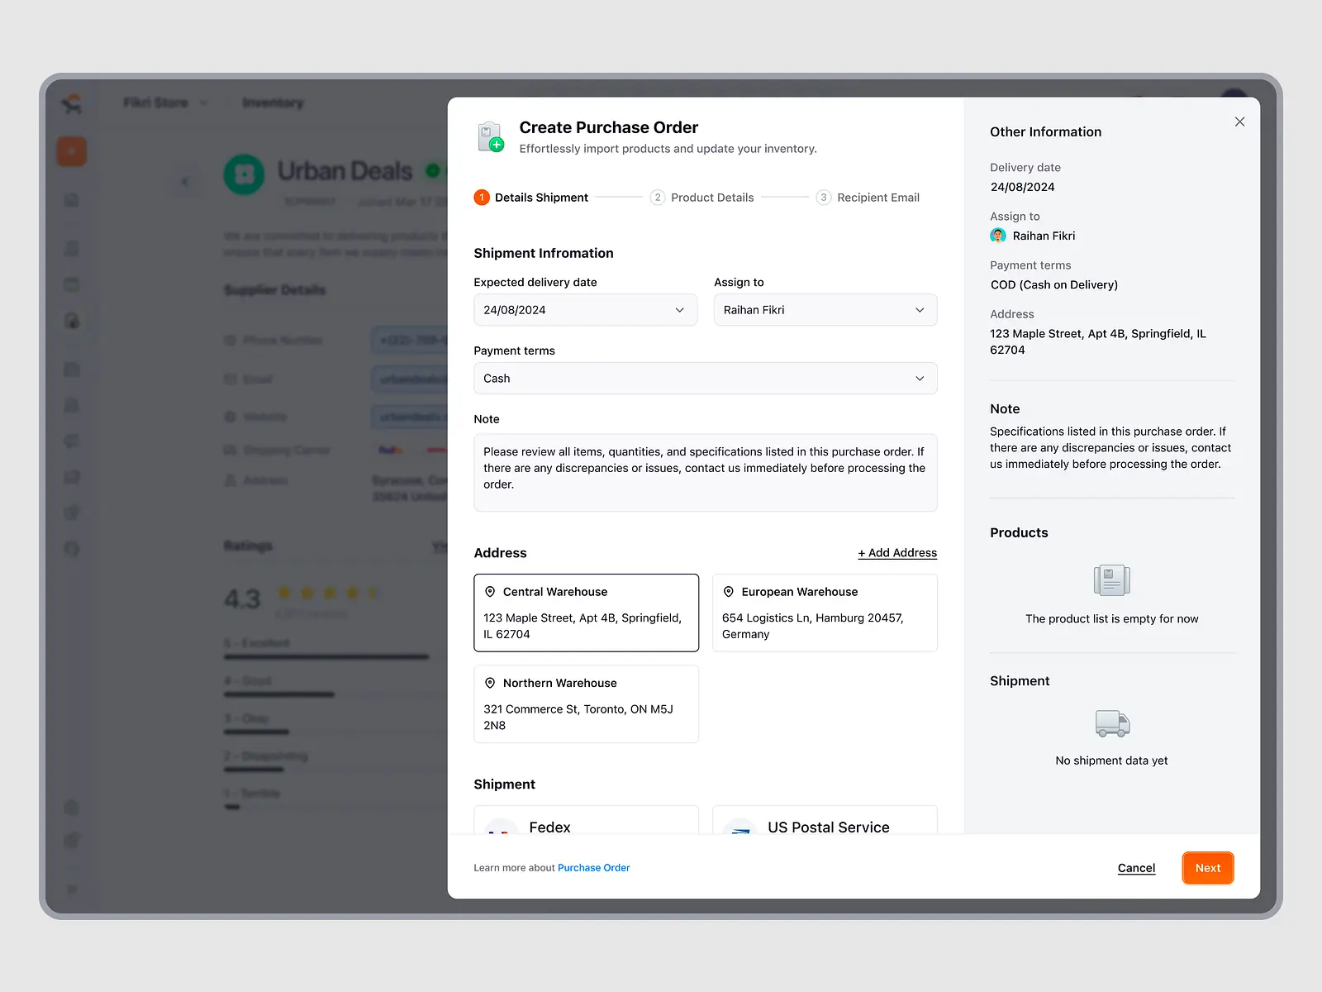Click the location pin icon on European Warehouse
The height and width of the screenshot is (992, 1322).
point(729,592)
